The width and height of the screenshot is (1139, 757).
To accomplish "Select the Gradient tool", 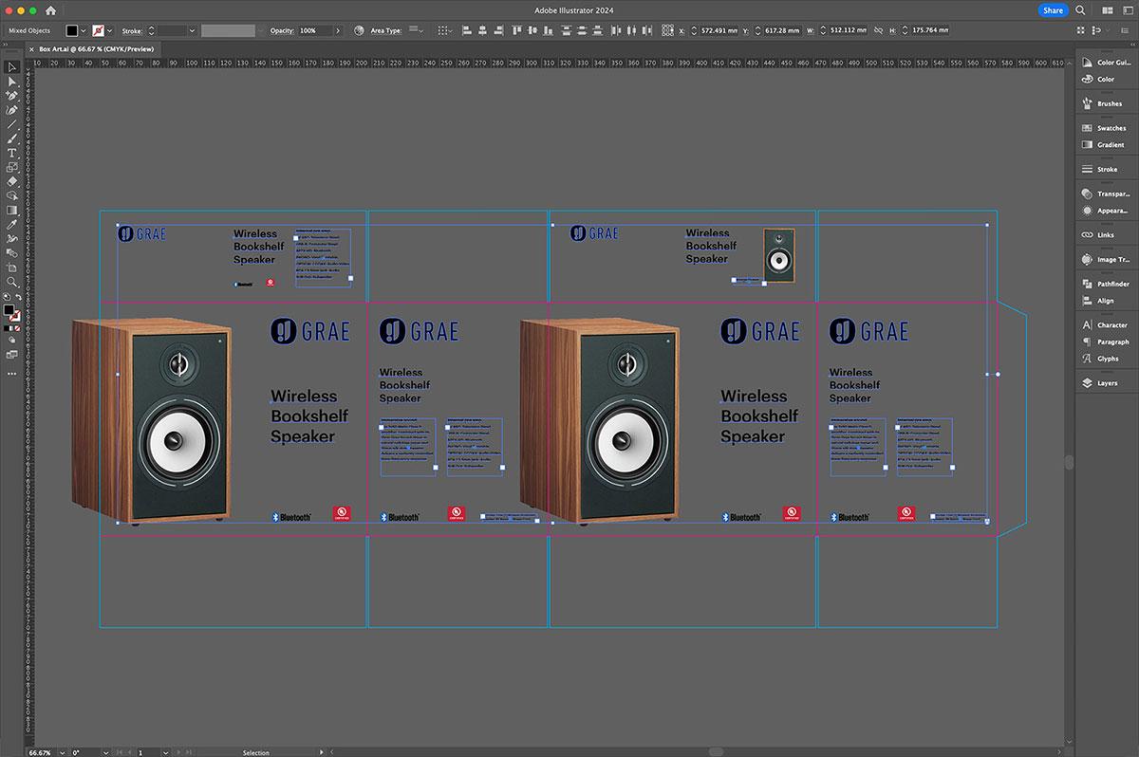I will click(x=11, y=211).
